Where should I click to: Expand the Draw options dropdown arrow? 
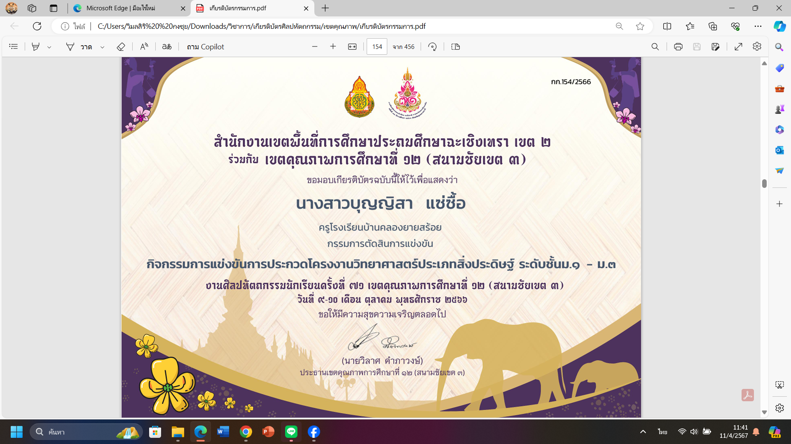click(x=102, y=47)
